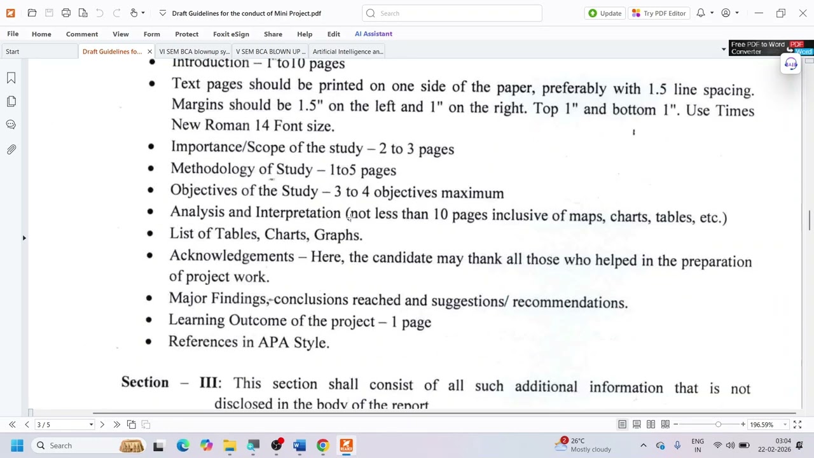Open the Comment ribbon tab
814x458 pixels.
tap(82, 34)
